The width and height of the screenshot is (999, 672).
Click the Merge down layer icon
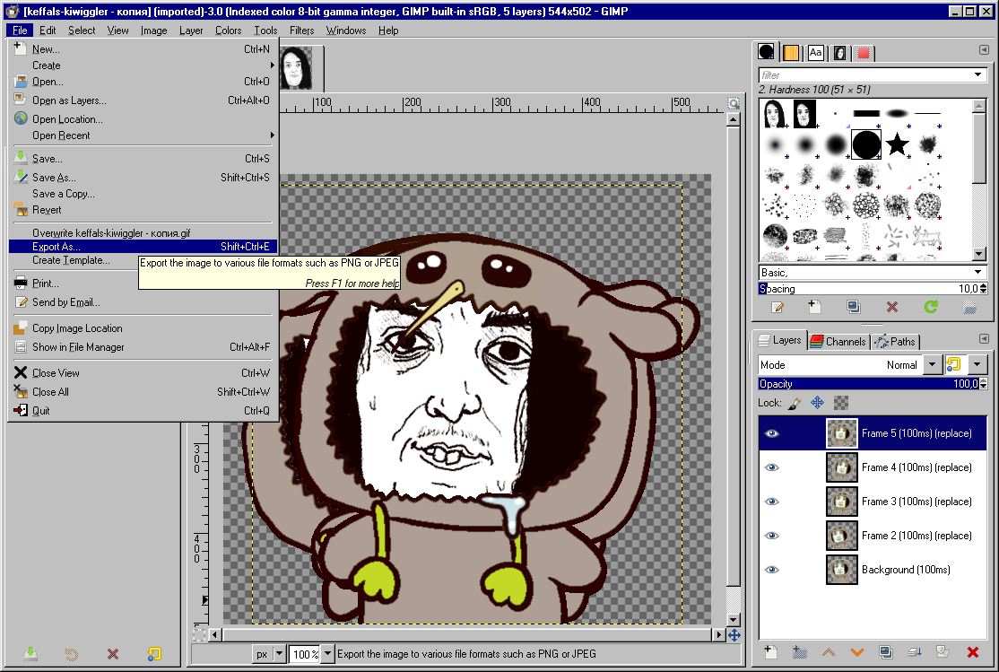[915, 651]
